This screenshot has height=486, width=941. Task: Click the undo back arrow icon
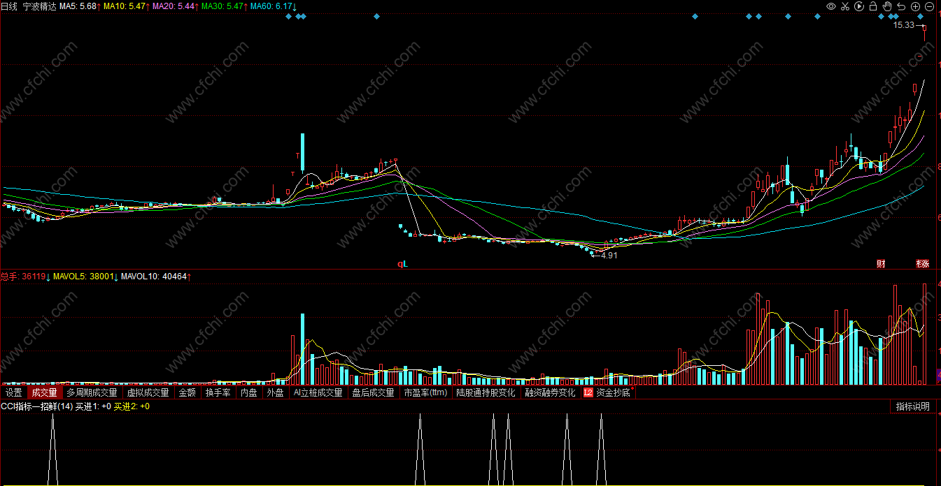point(901,6)
